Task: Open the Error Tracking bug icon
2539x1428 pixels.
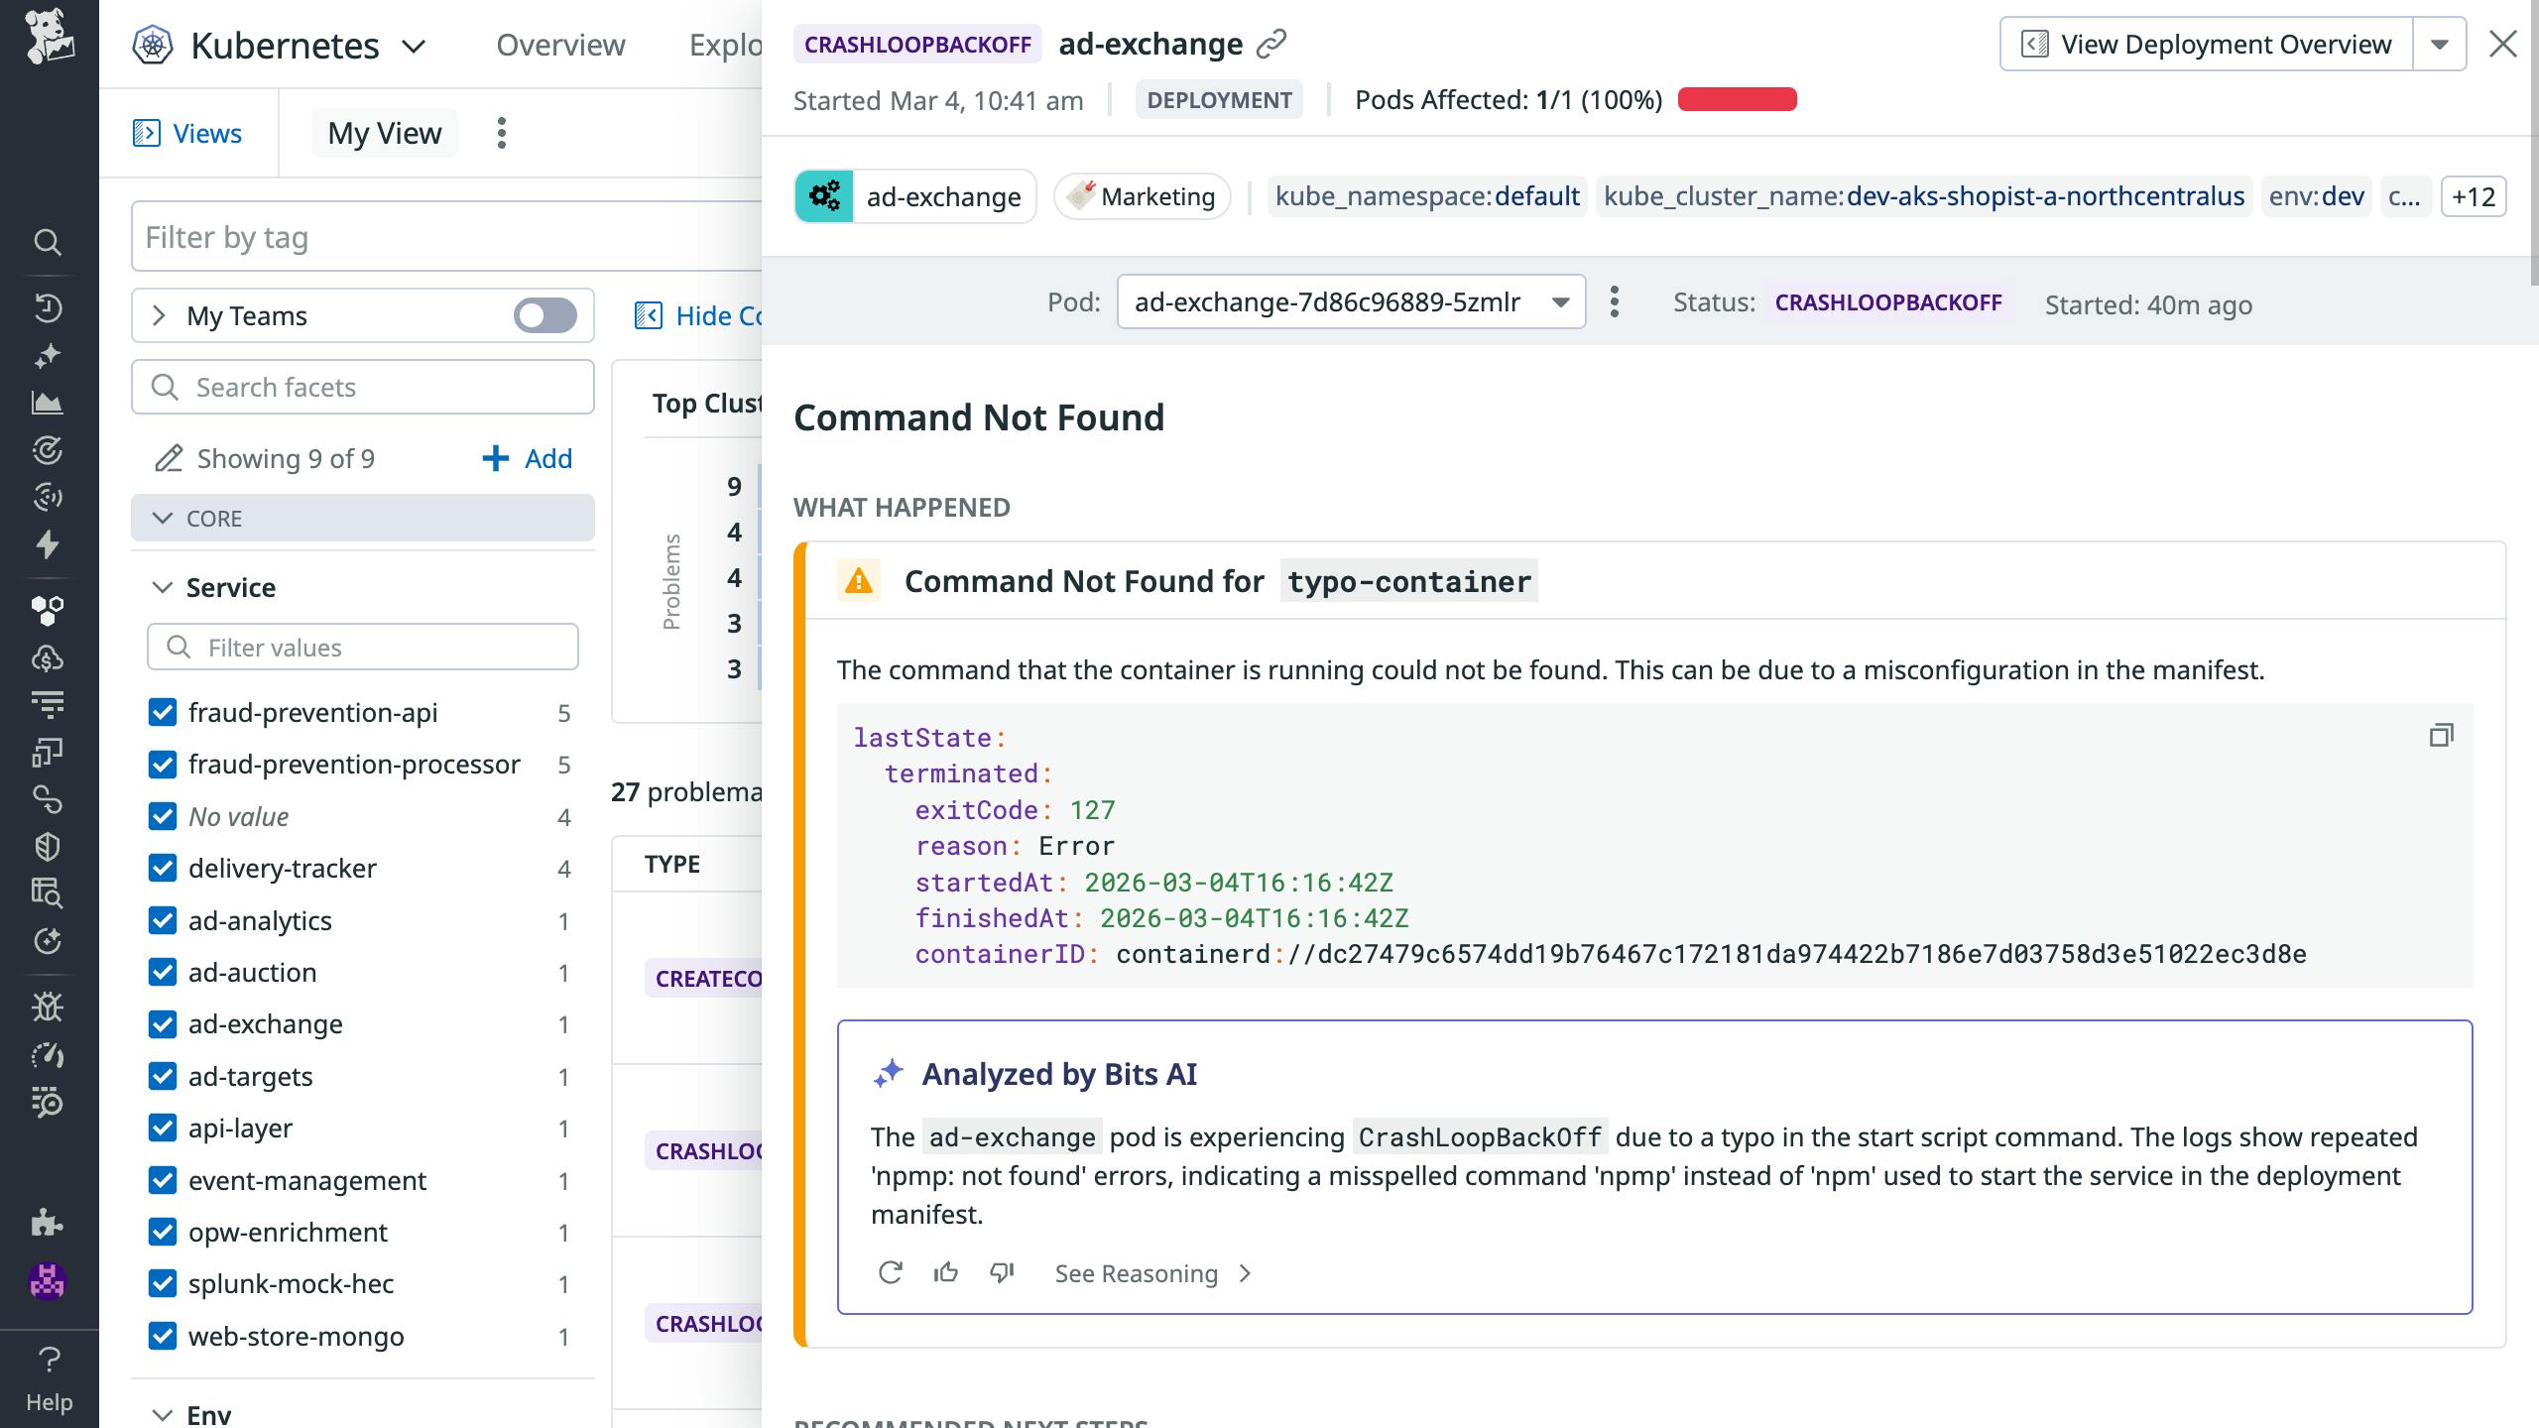Action: point(49,1007)
